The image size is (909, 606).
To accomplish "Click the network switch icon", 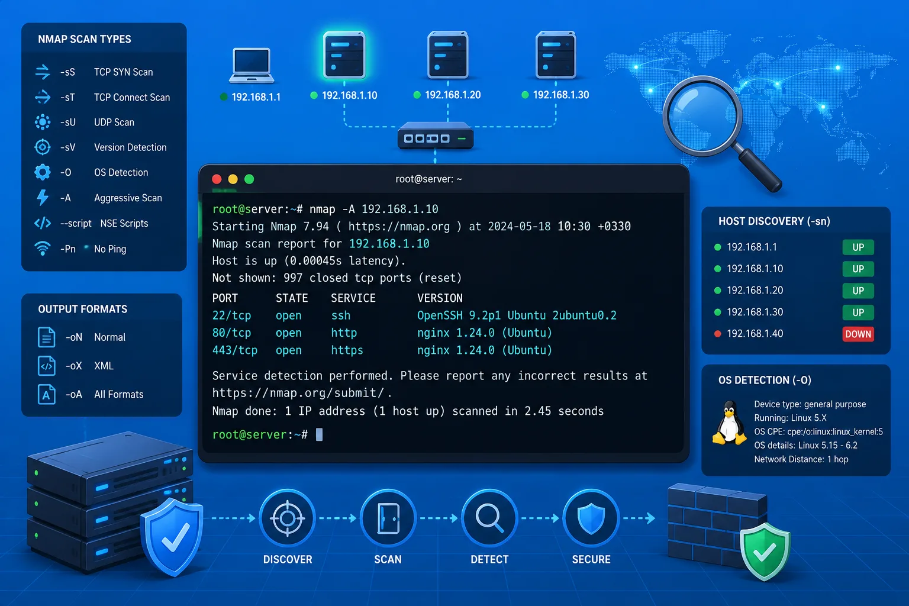I will (x=435, y=136).
